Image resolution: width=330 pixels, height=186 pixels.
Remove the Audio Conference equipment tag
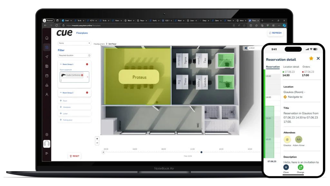coord(82,75)
